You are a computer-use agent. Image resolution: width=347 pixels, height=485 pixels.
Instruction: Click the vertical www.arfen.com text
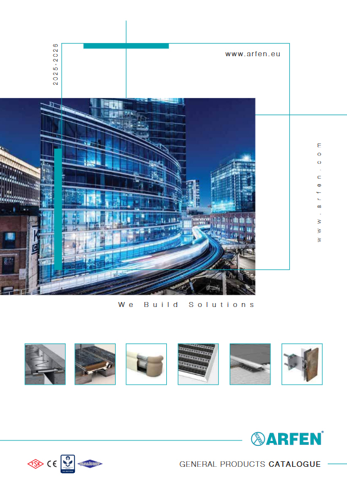pos(319,192)
